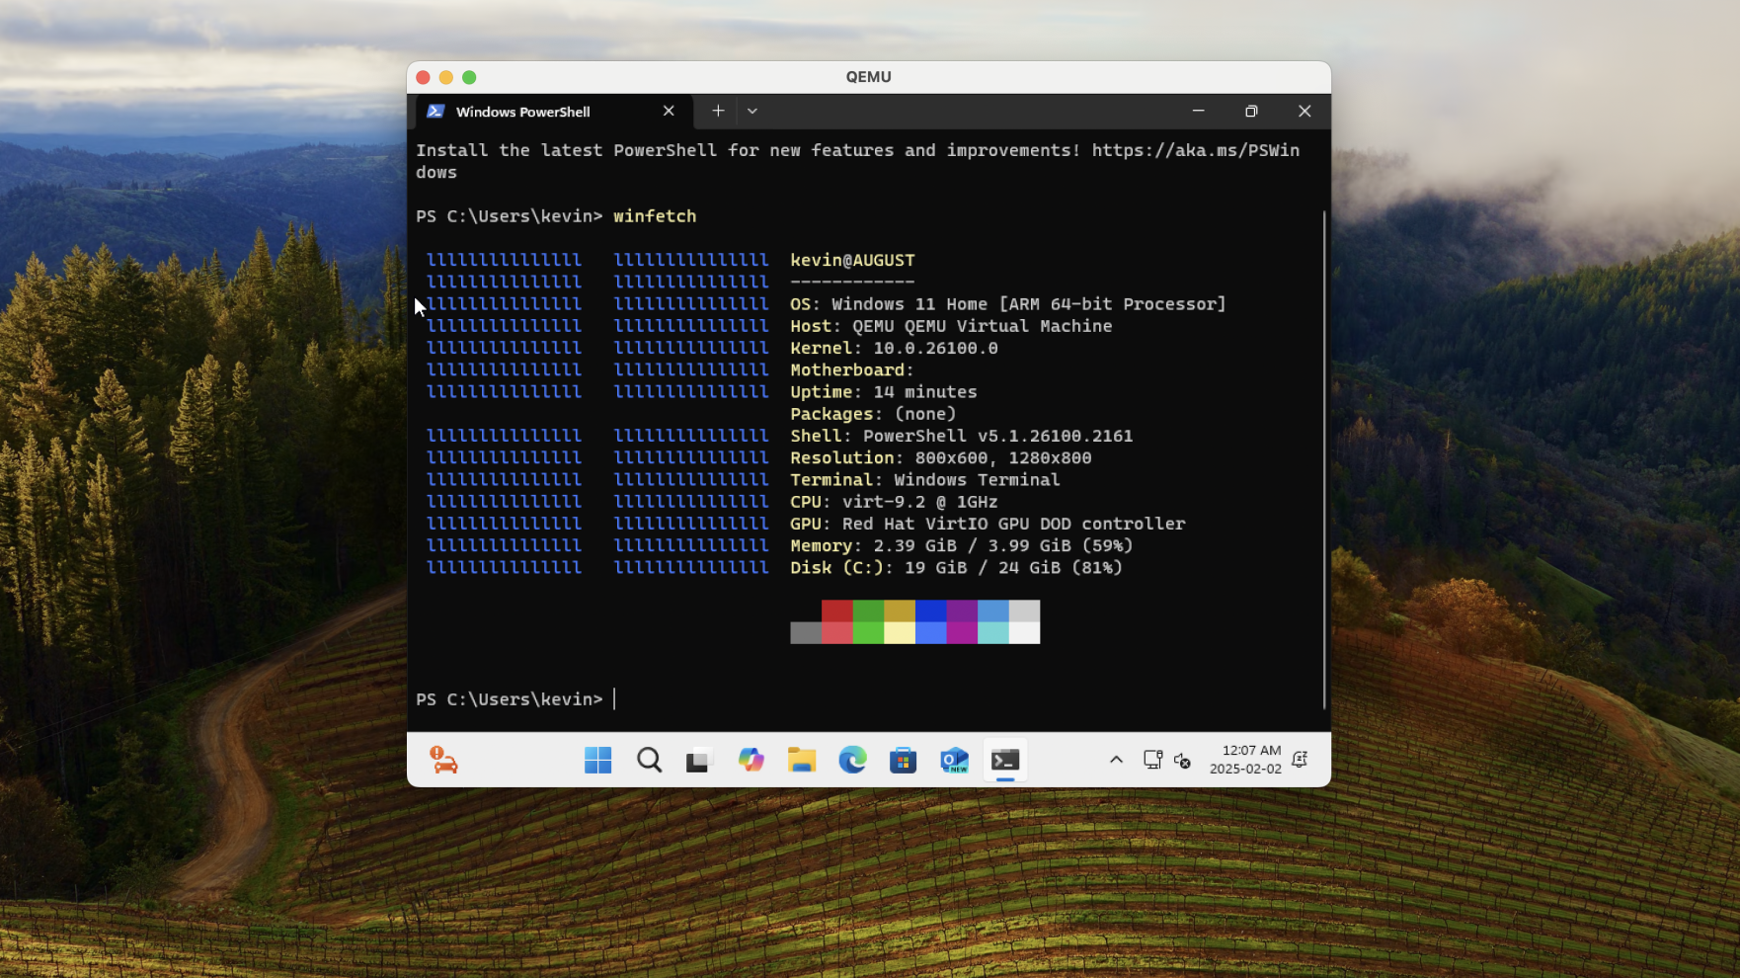Open Task View on the taskbar
Screen dimensions: 1740x978
point(699,760)
